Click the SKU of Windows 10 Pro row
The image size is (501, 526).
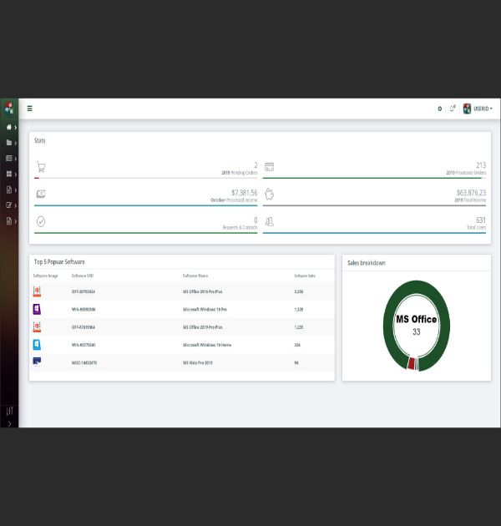pyautogui.click(x=83, y=309)
